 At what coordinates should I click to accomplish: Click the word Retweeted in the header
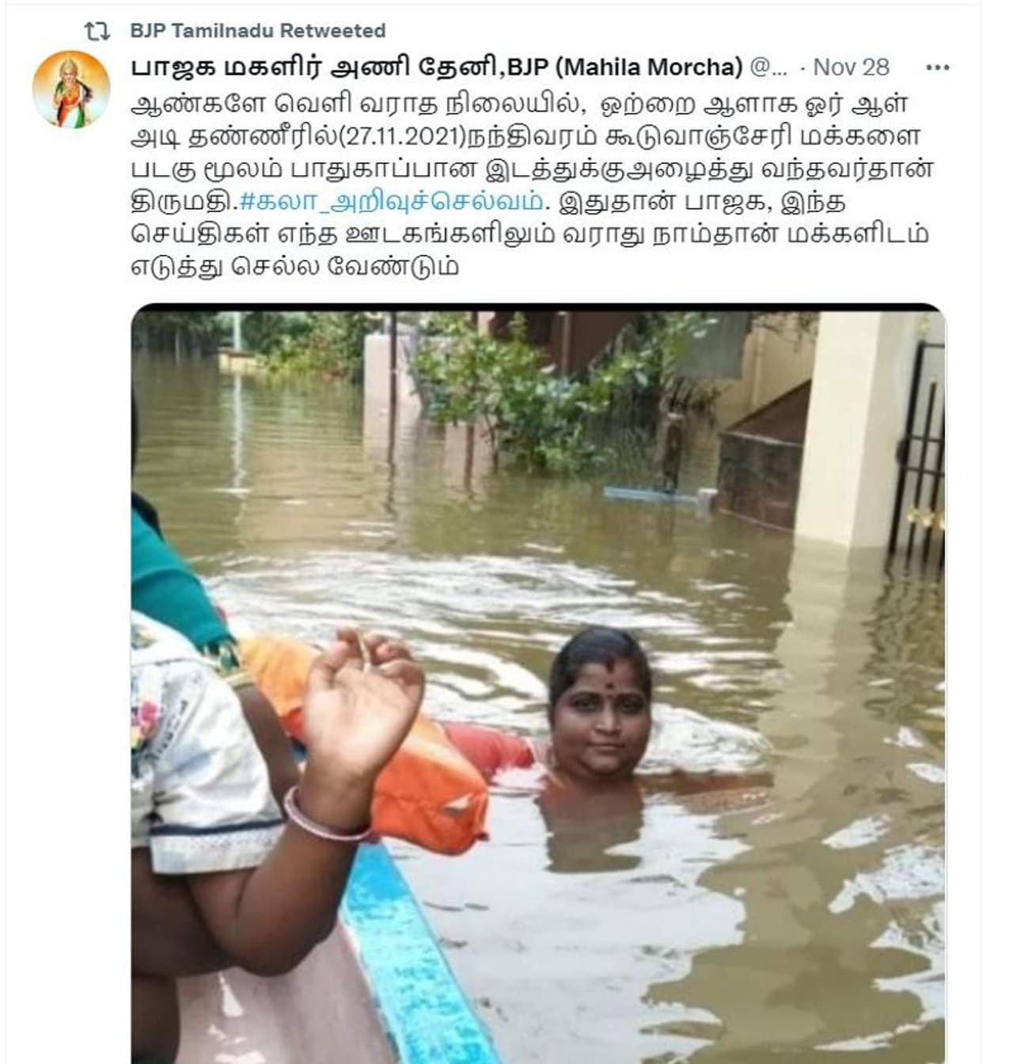pos(332,31)
